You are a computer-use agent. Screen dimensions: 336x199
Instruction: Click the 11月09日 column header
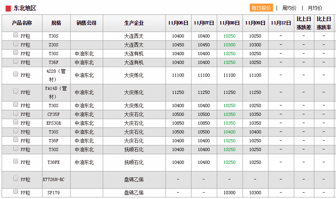click(x=255, y=23)
